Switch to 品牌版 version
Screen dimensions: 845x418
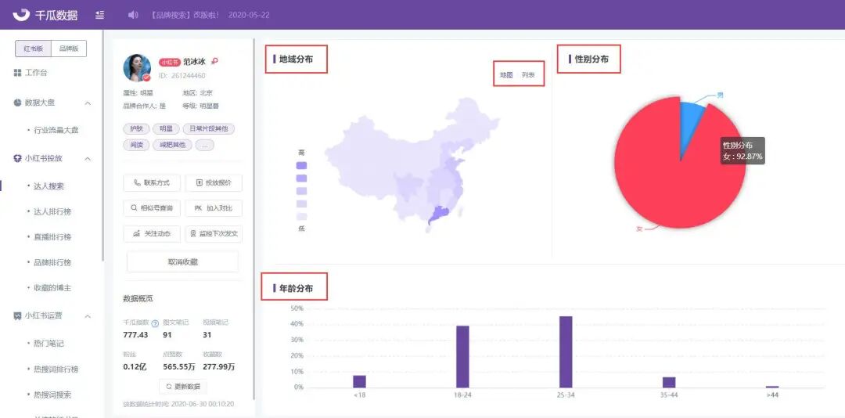click(x=69, y=49)
